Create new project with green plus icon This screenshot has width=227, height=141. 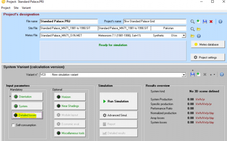198,22
